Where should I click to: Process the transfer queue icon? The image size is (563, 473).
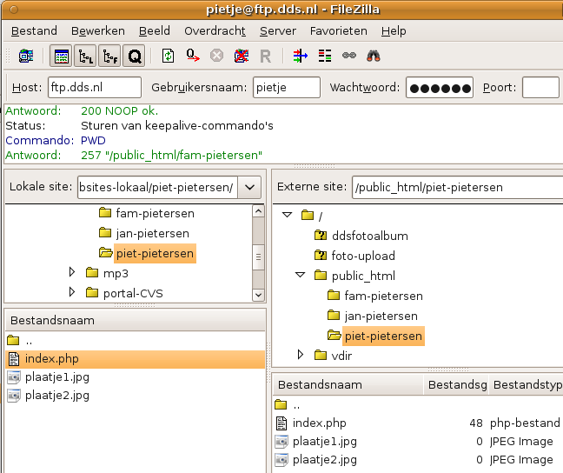pos(193,56)
